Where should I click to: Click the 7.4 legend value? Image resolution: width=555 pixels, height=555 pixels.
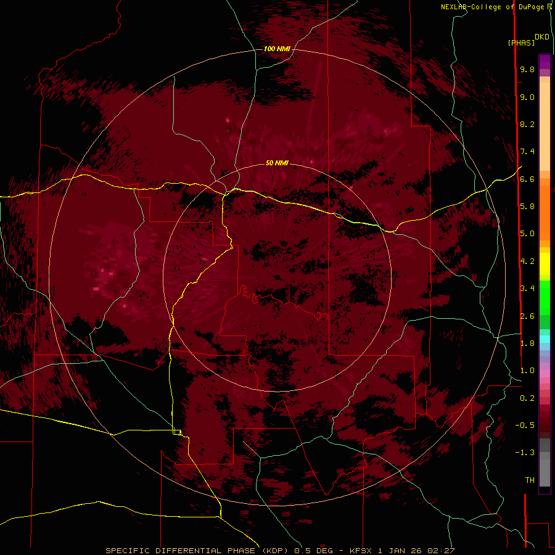(x=527, y=152)
